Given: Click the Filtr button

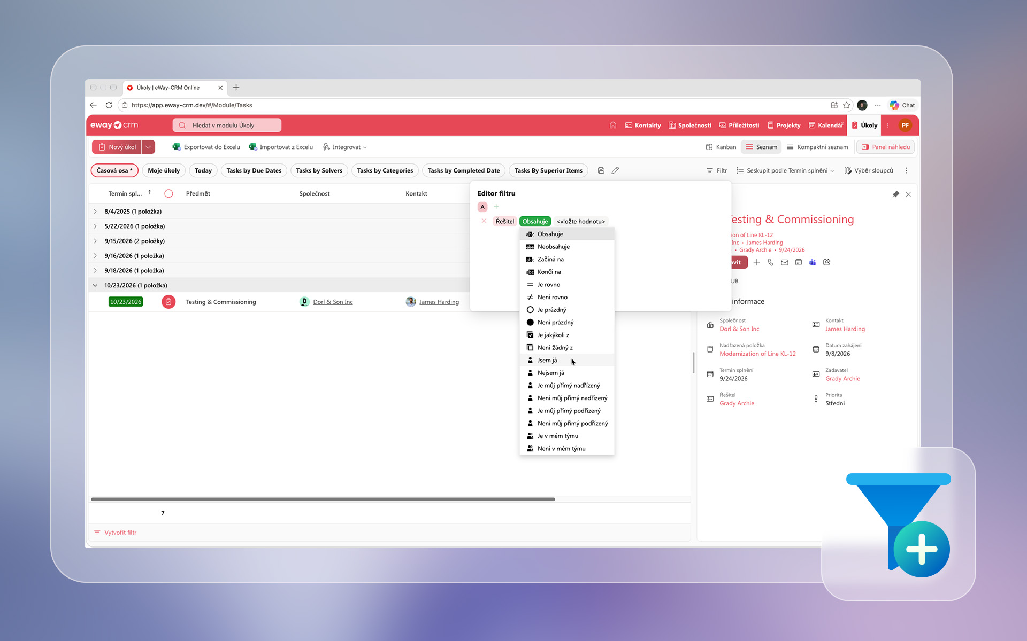Looking at the screenshot, I should point(717,170).
